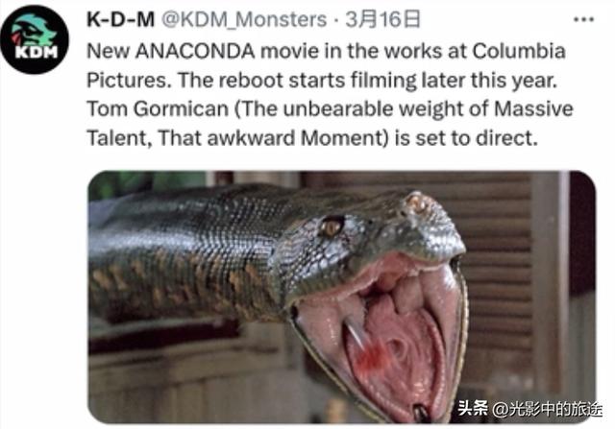
Task: Click the snake's eye in the photo
Action: [332, 226]
